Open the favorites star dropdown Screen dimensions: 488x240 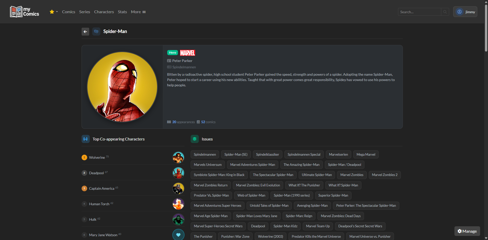click(54, 12)
